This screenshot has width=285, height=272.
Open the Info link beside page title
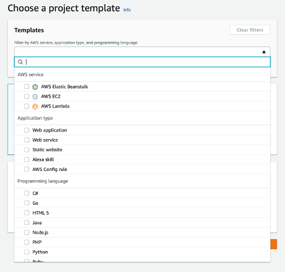[x=127, y=10]
